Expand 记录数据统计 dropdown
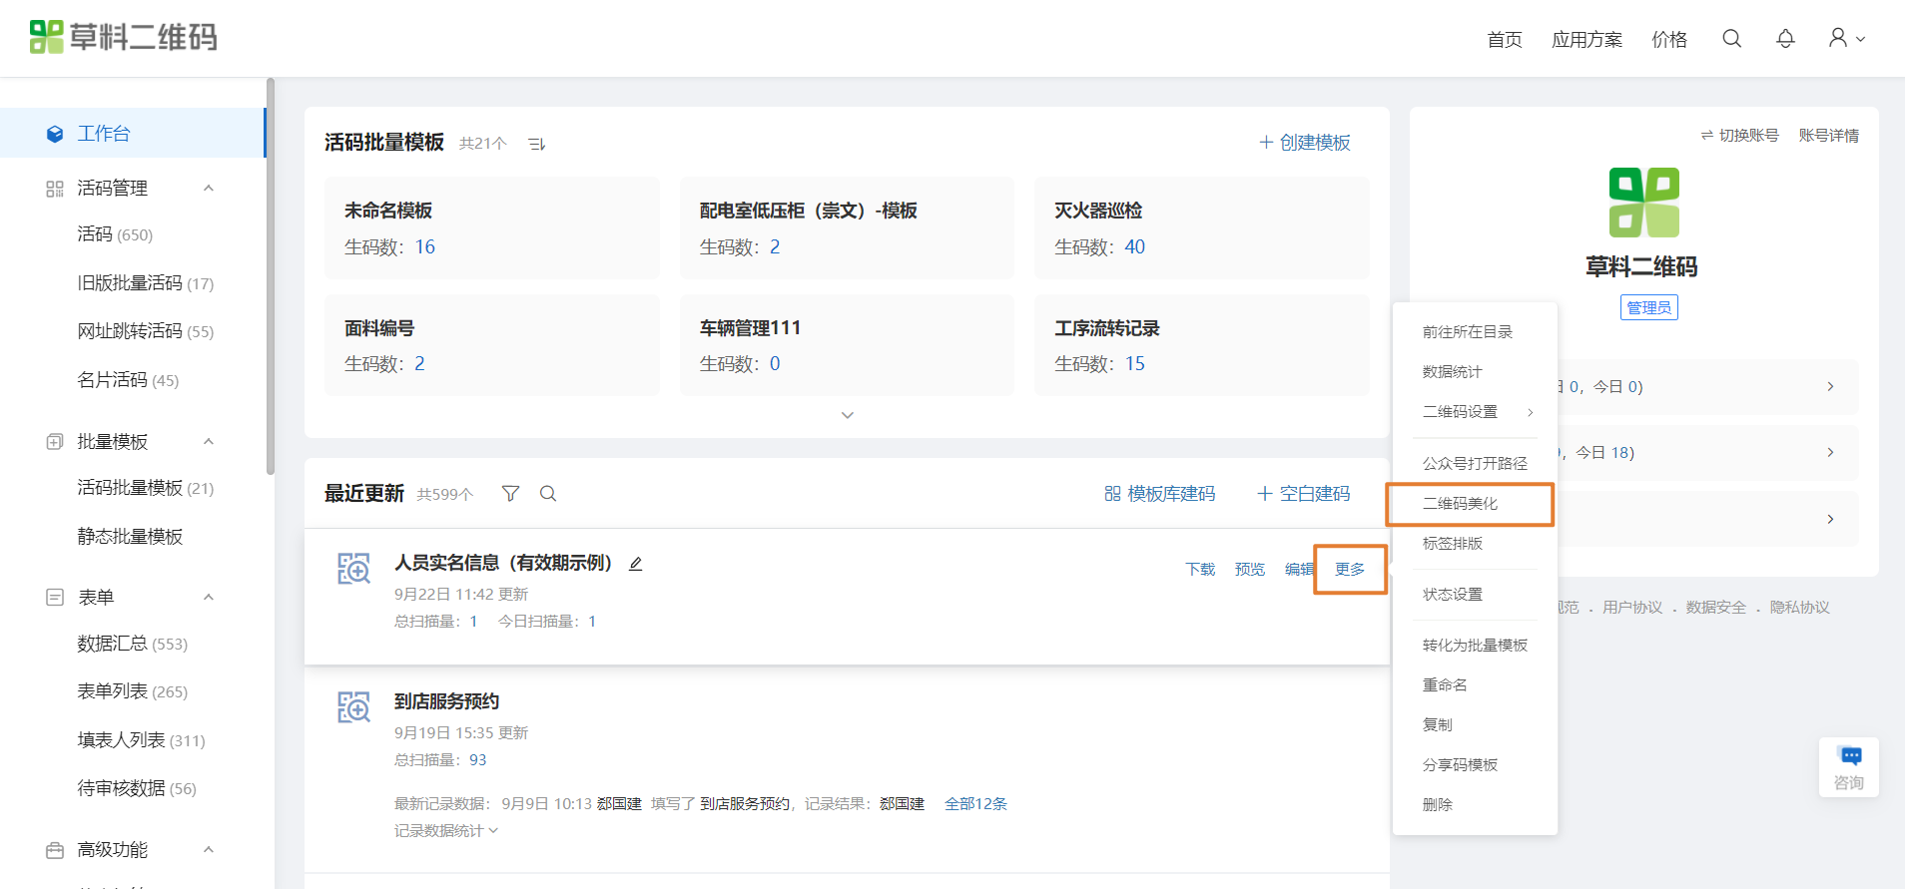The image size is (1905, 889). coord(445,830)
